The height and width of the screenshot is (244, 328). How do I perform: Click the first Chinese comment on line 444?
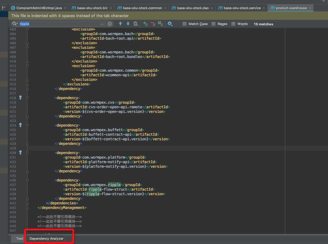[x=60, y=217]
